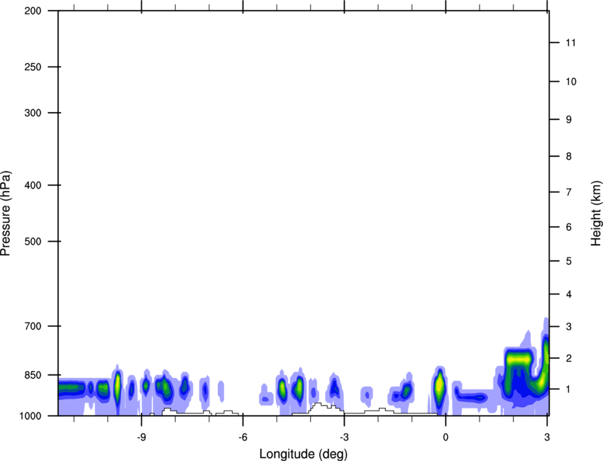Click the 7 km height label

pos(569,192)
